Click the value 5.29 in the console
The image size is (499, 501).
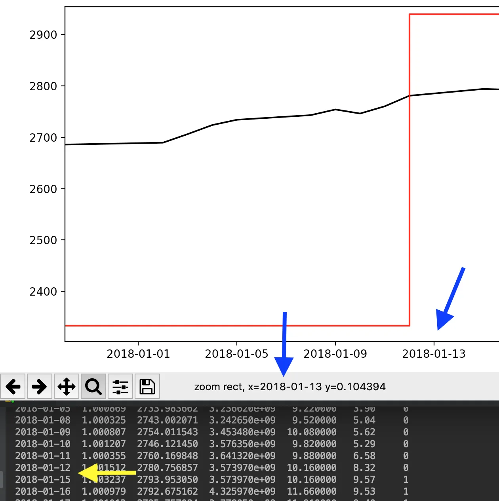click(364, 444)
